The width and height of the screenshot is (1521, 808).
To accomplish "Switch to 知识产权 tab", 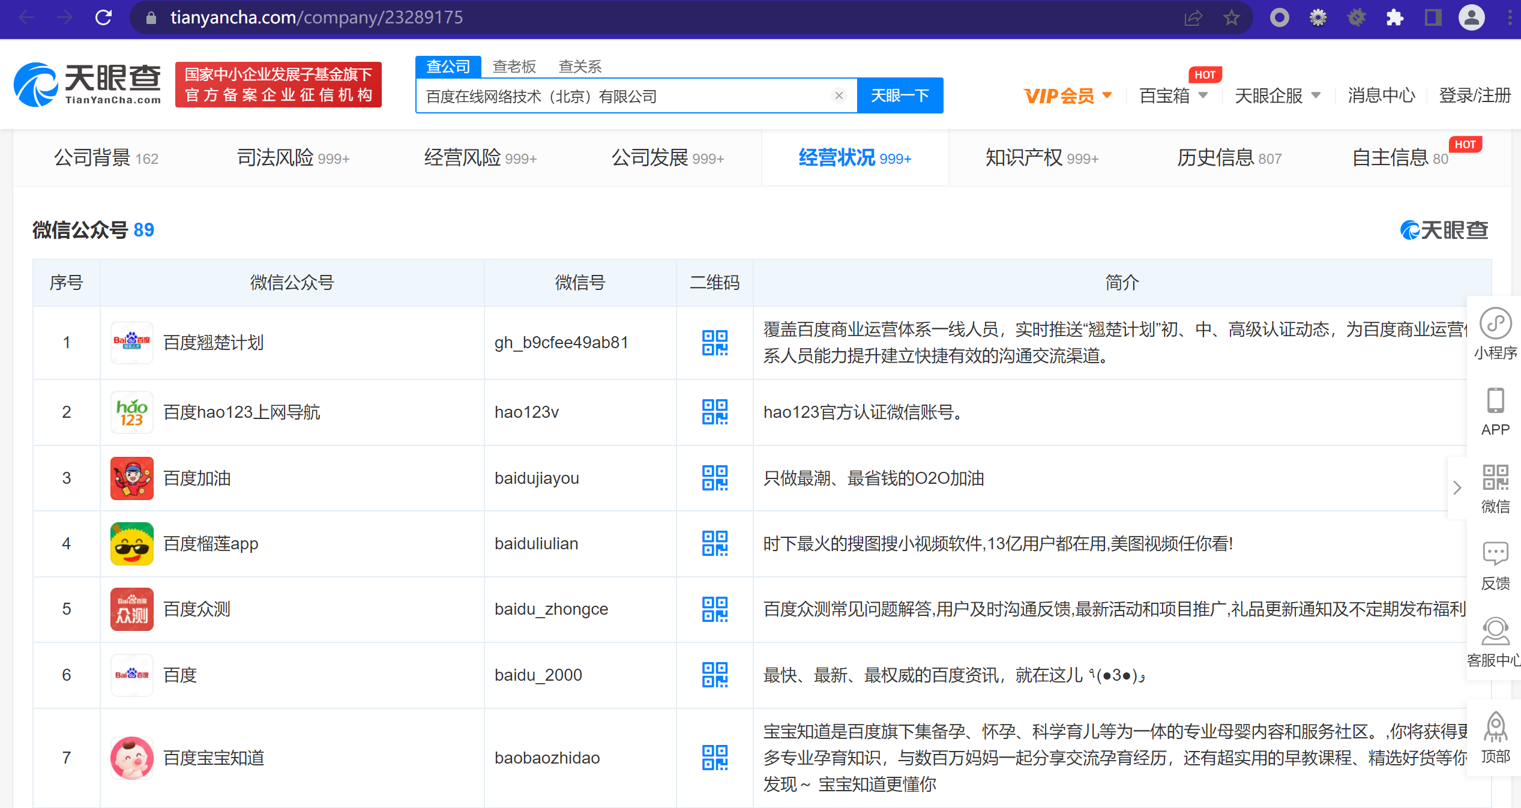I will [x=1043, y=158].
